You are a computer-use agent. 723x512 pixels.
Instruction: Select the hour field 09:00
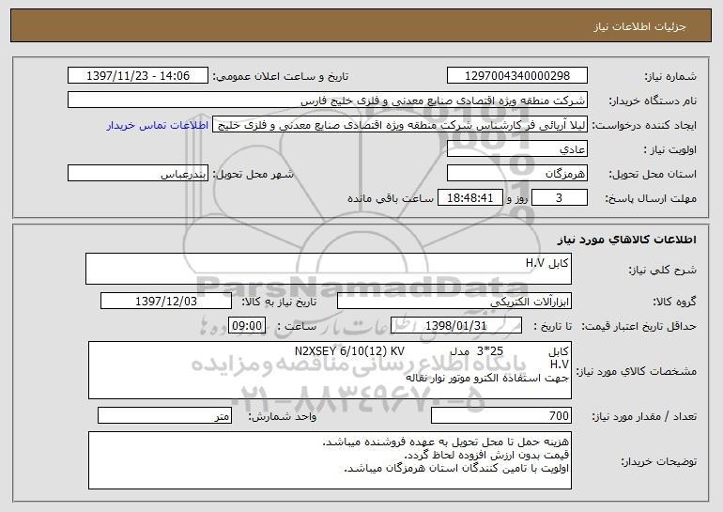point(247,325)
